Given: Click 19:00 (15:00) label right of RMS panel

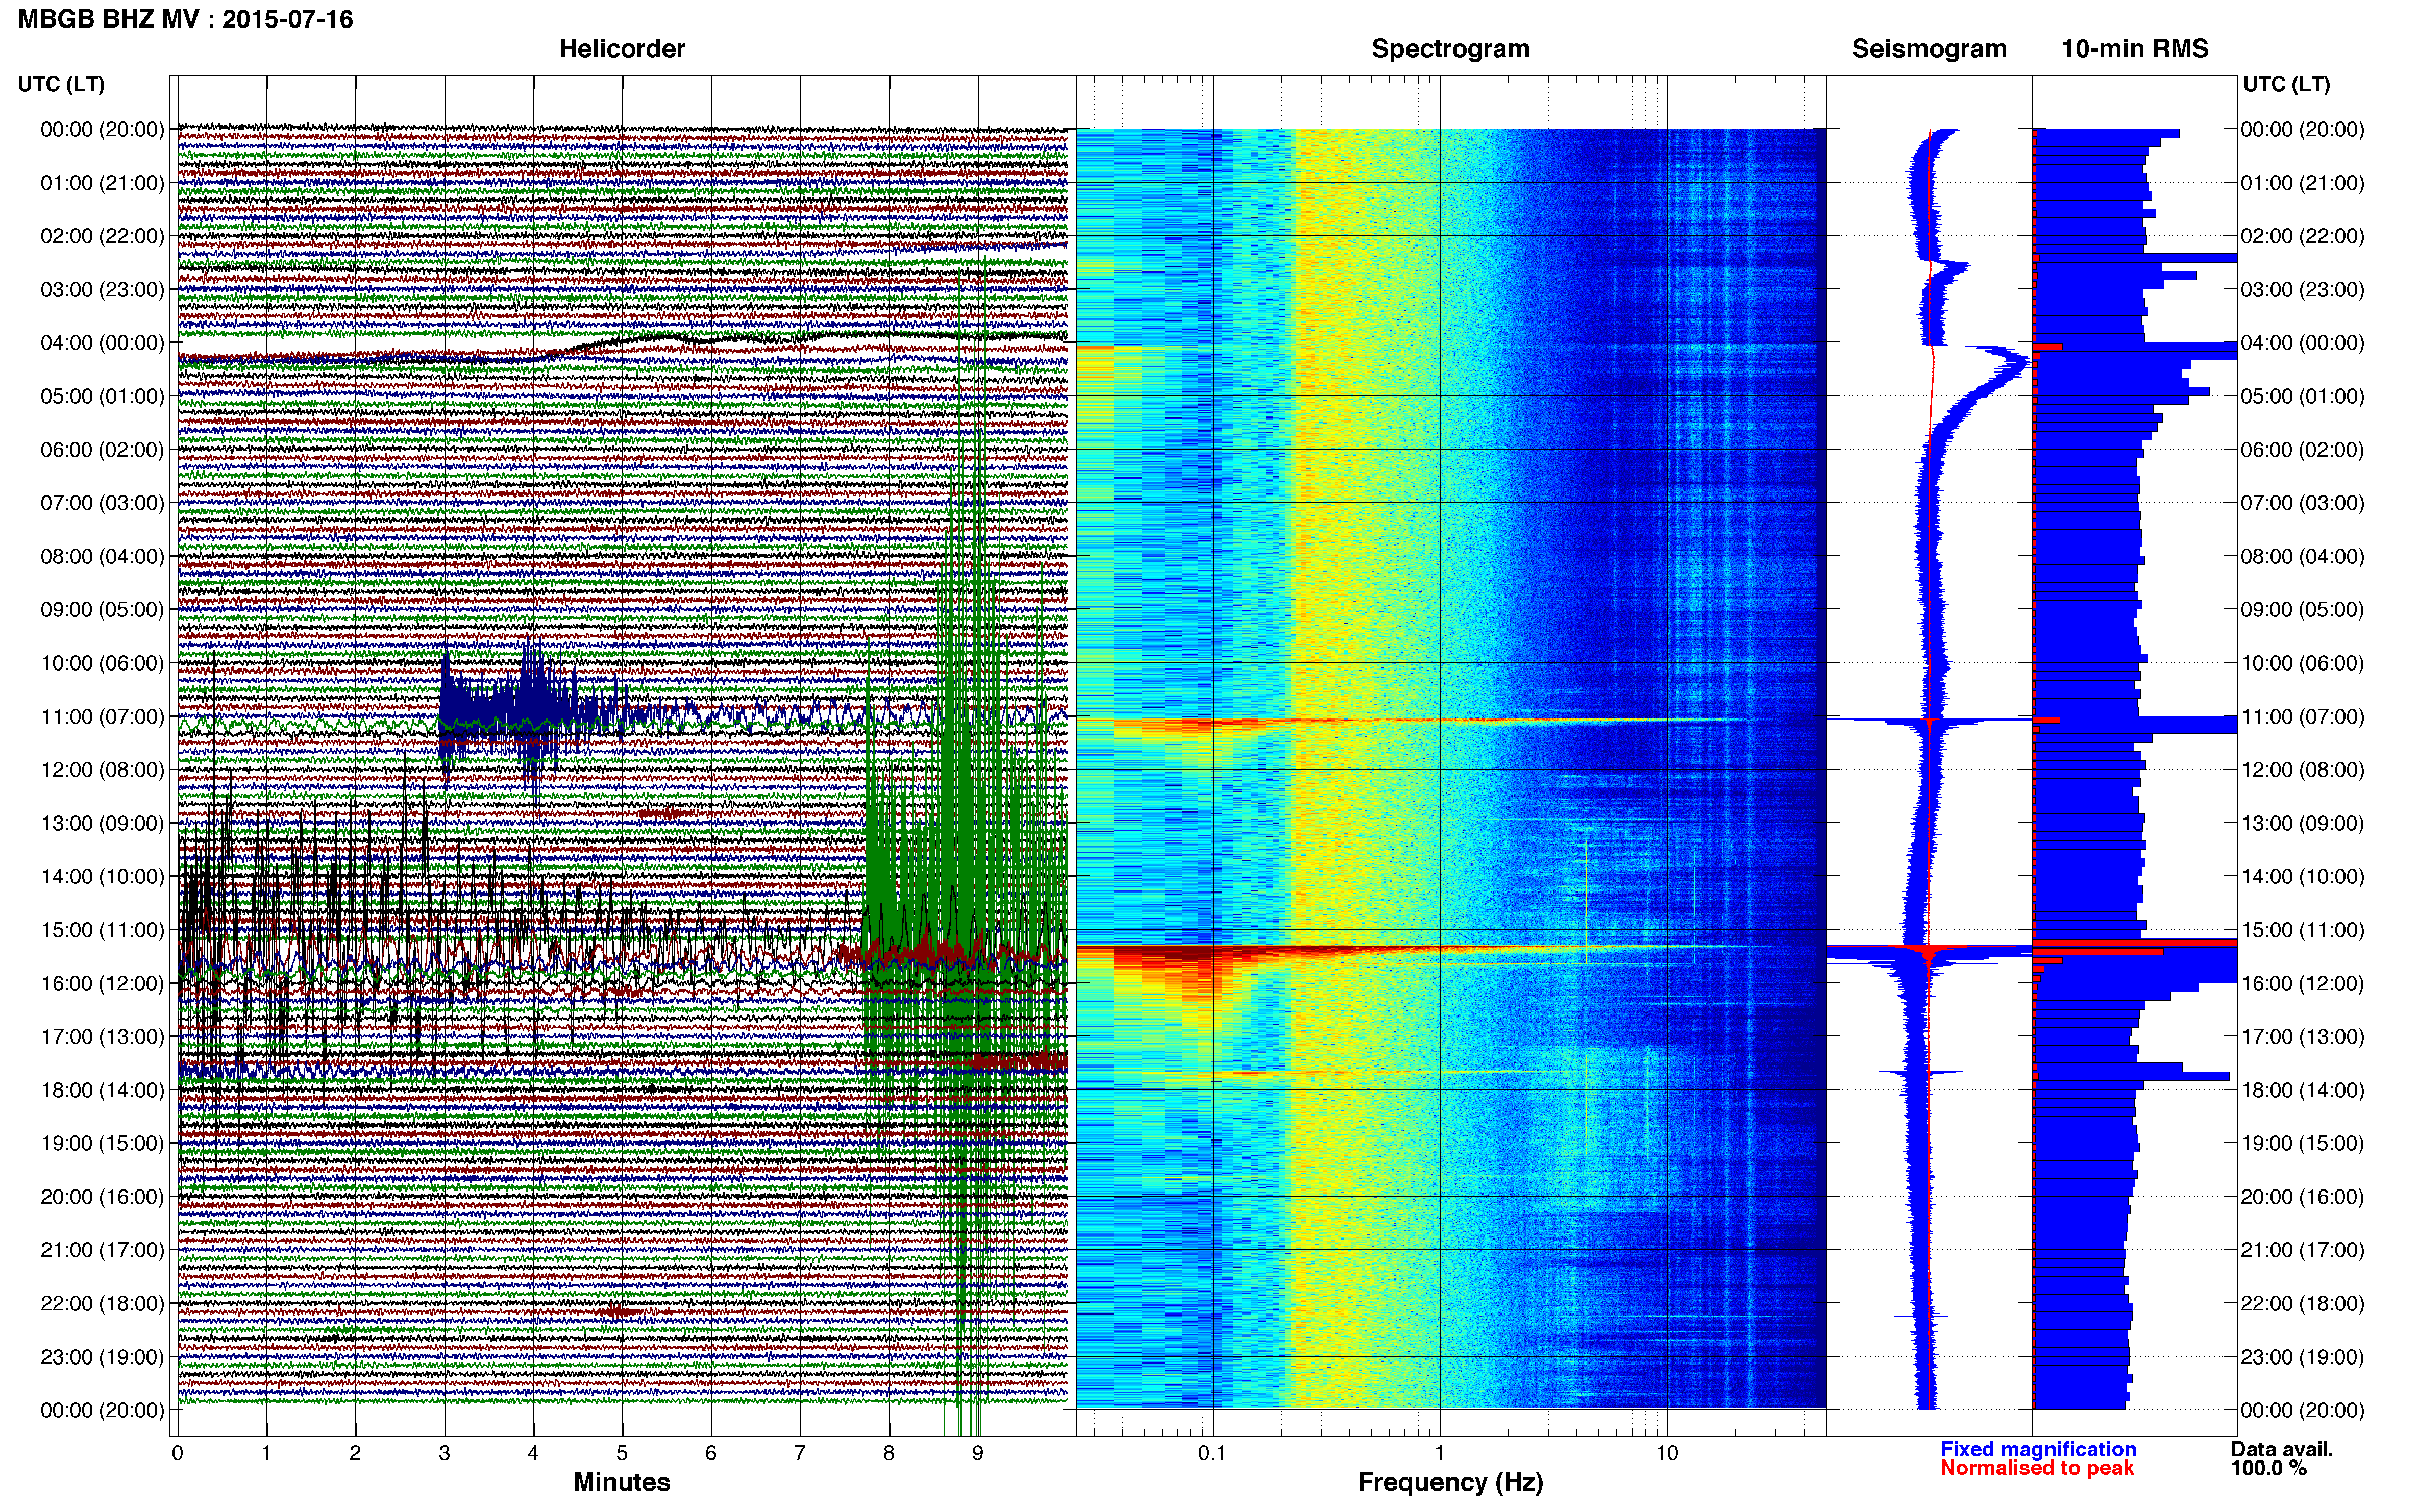Looking at the screenshot, I should pyautogui.click(x=2302, y=1143).
